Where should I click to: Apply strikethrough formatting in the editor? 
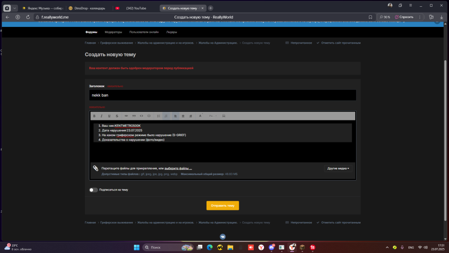[117, 116]
